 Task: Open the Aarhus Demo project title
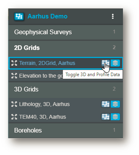[x=47, y=16]
